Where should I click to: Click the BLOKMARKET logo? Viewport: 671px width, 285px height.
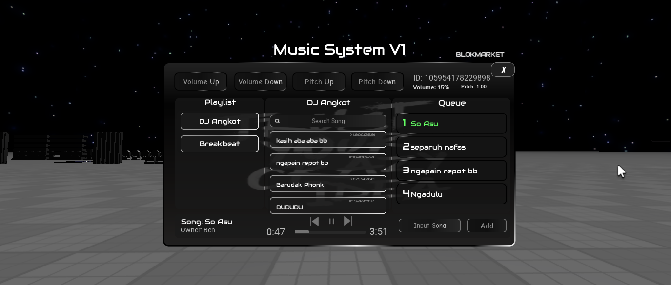pyautogui.click(x=480, y=54)
